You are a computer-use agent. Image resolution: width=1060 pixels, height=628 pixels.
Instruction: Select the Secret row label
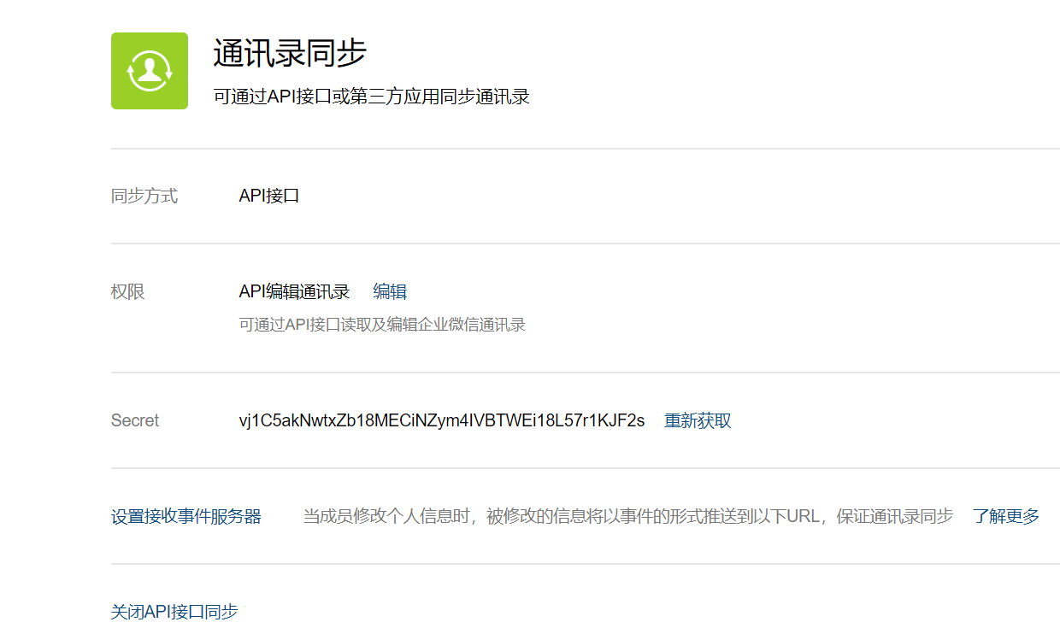tap(135, 421)
